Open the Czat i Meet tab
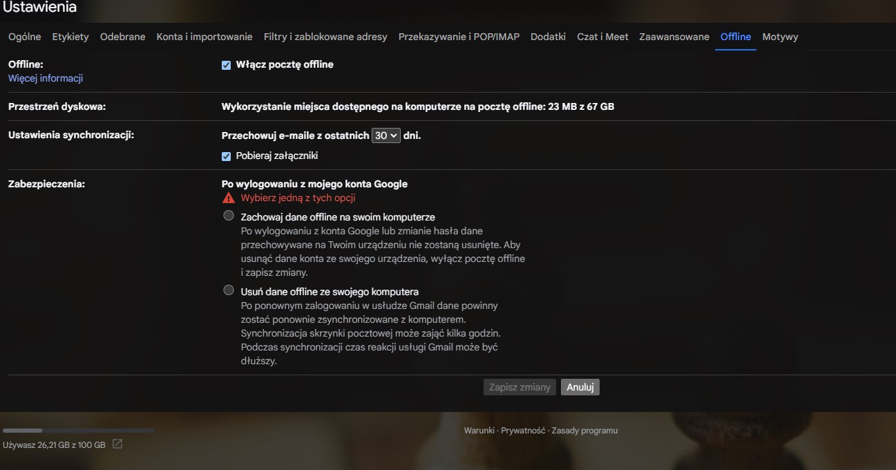This screenshot has width=896, height=470. point(602,36)
